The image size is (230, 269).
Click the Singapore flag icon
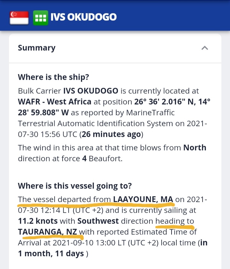click(19, 18)
